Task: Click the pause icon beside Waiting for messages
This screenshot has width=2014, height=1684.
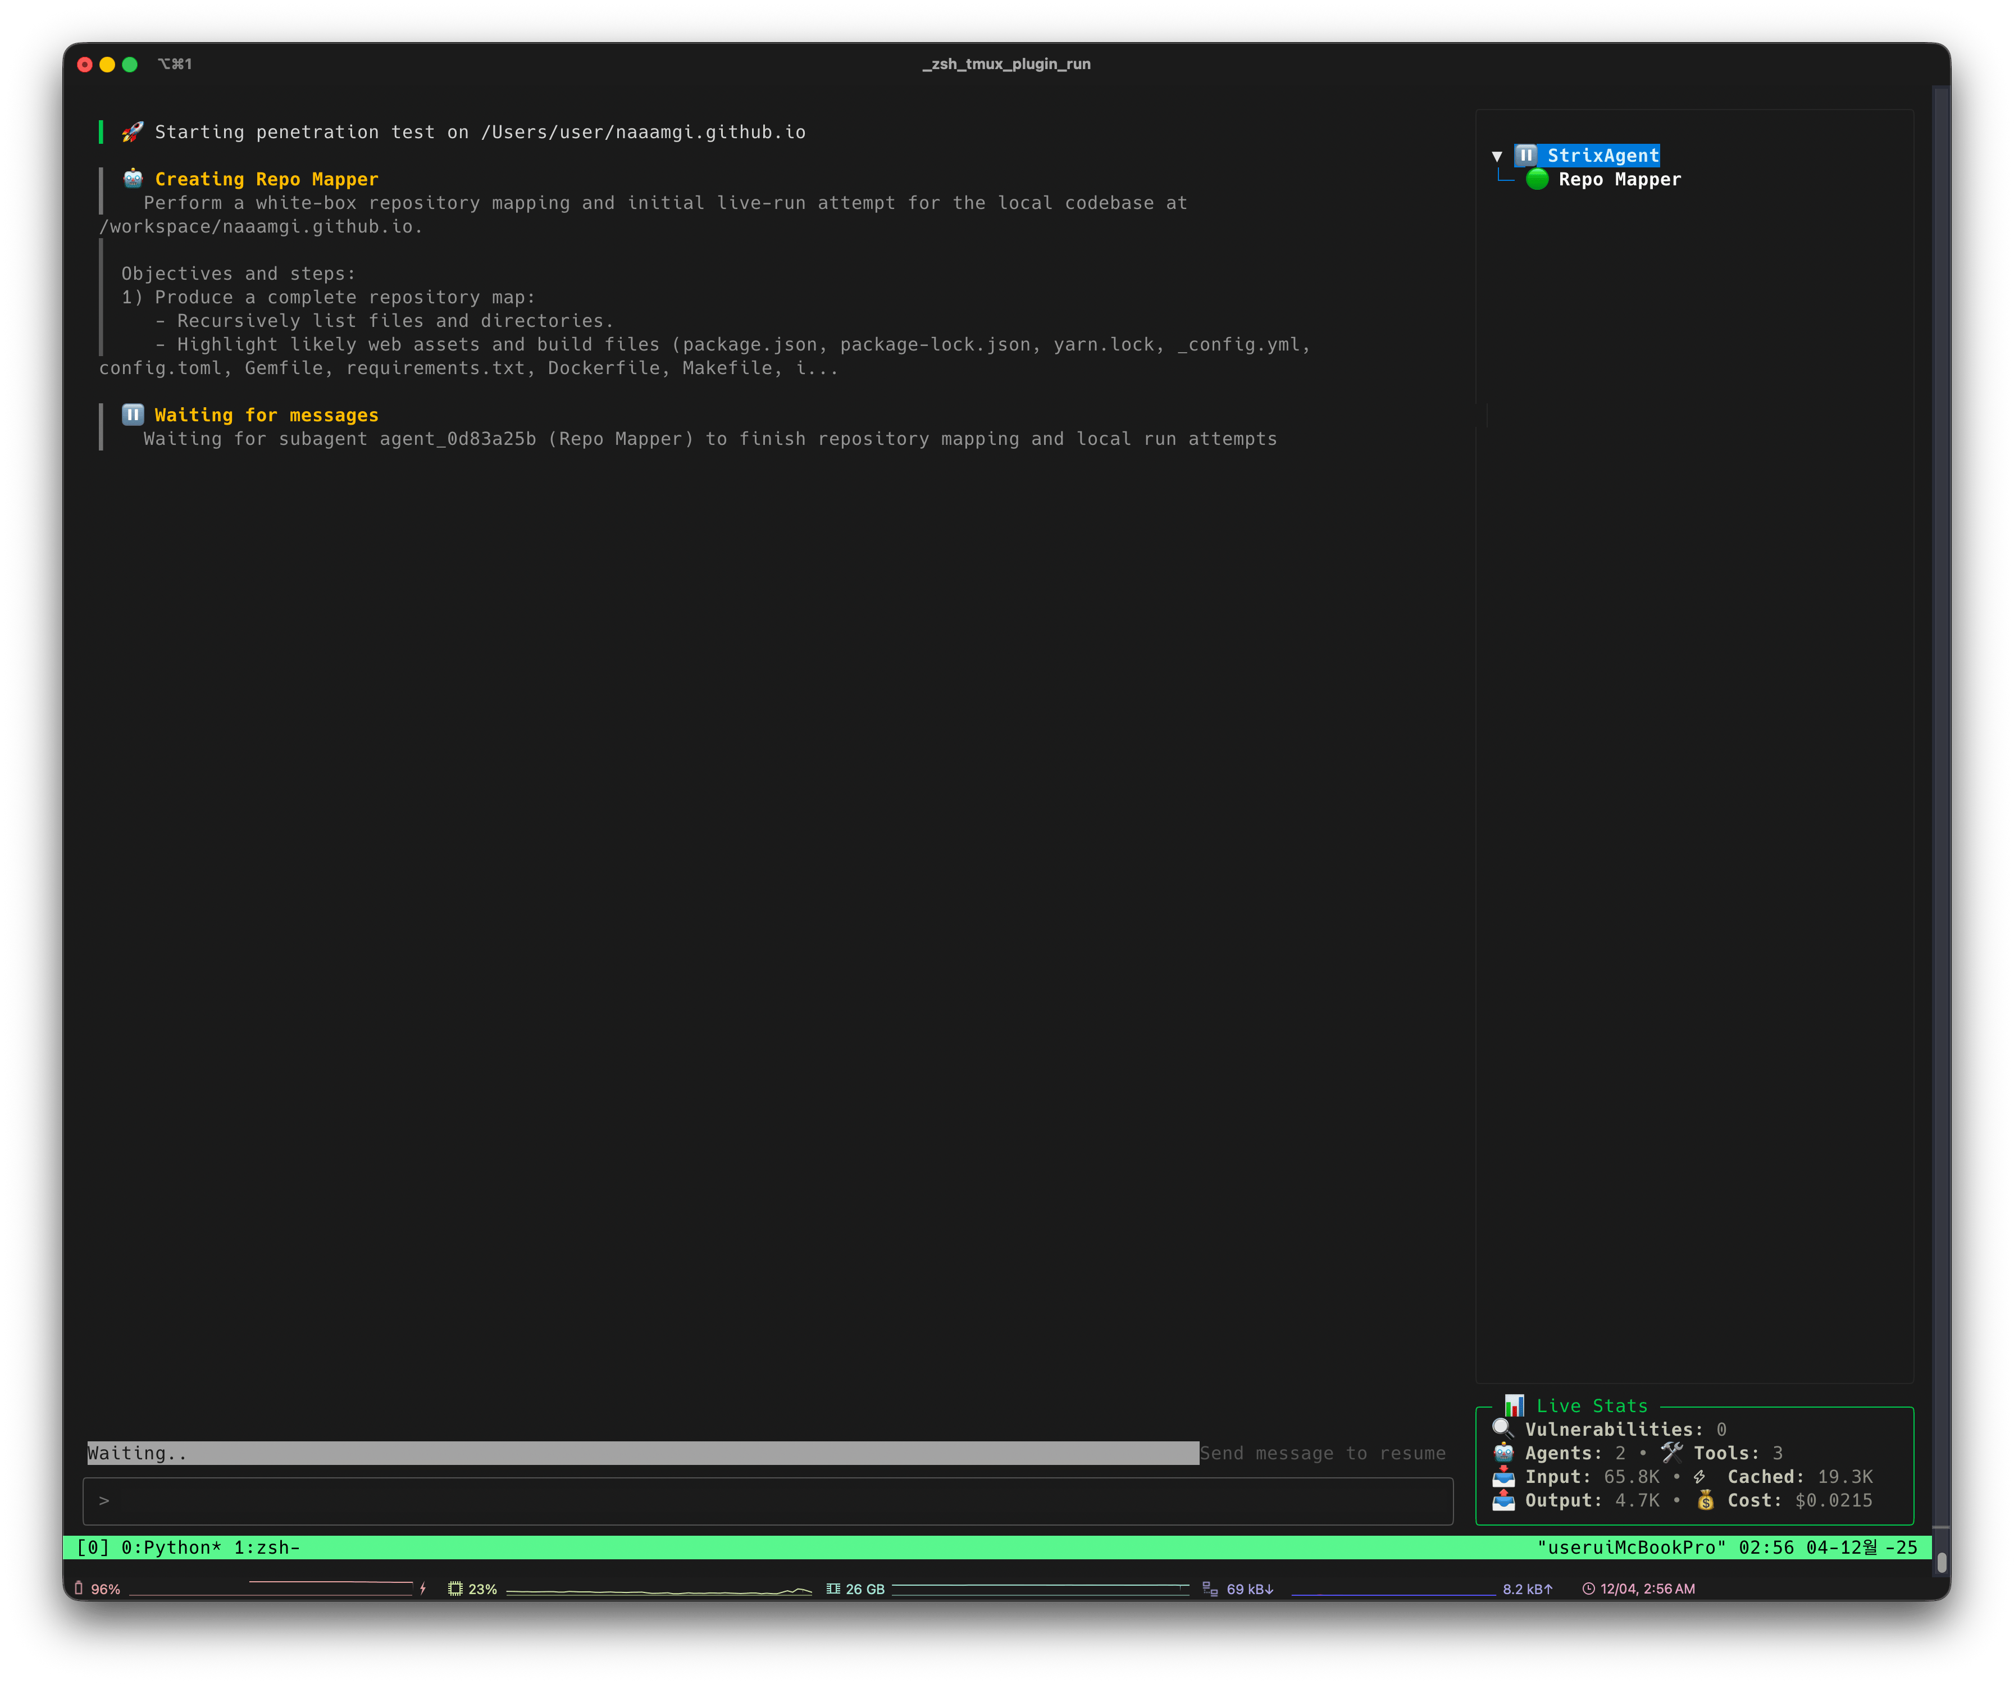Action: coord(133,415)
